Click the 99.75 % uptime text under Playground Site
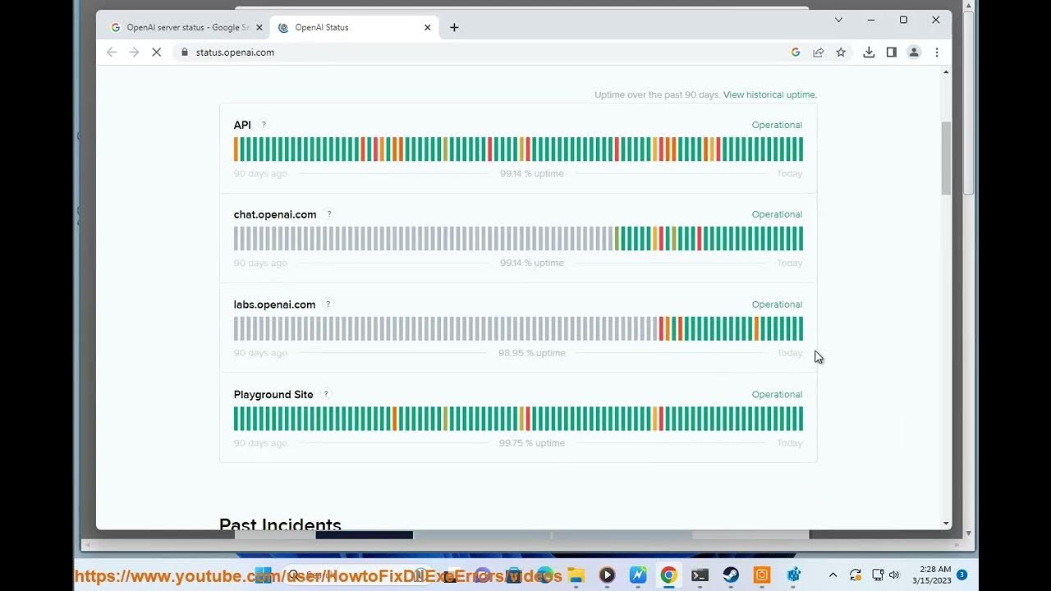This screenshot has width=1051, height=591. pos(532,442)
